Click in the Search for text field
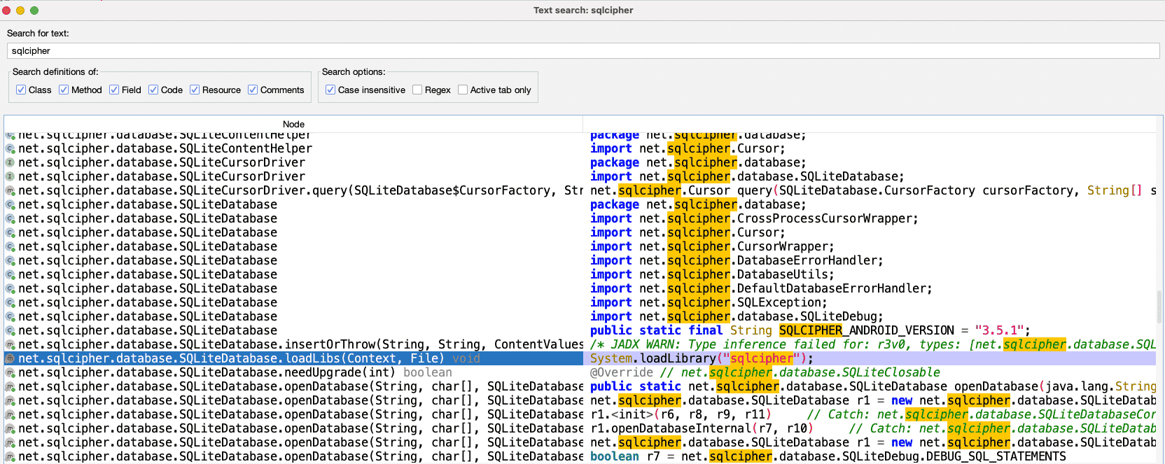1165x464 pixels. click(x=582, y=51)
